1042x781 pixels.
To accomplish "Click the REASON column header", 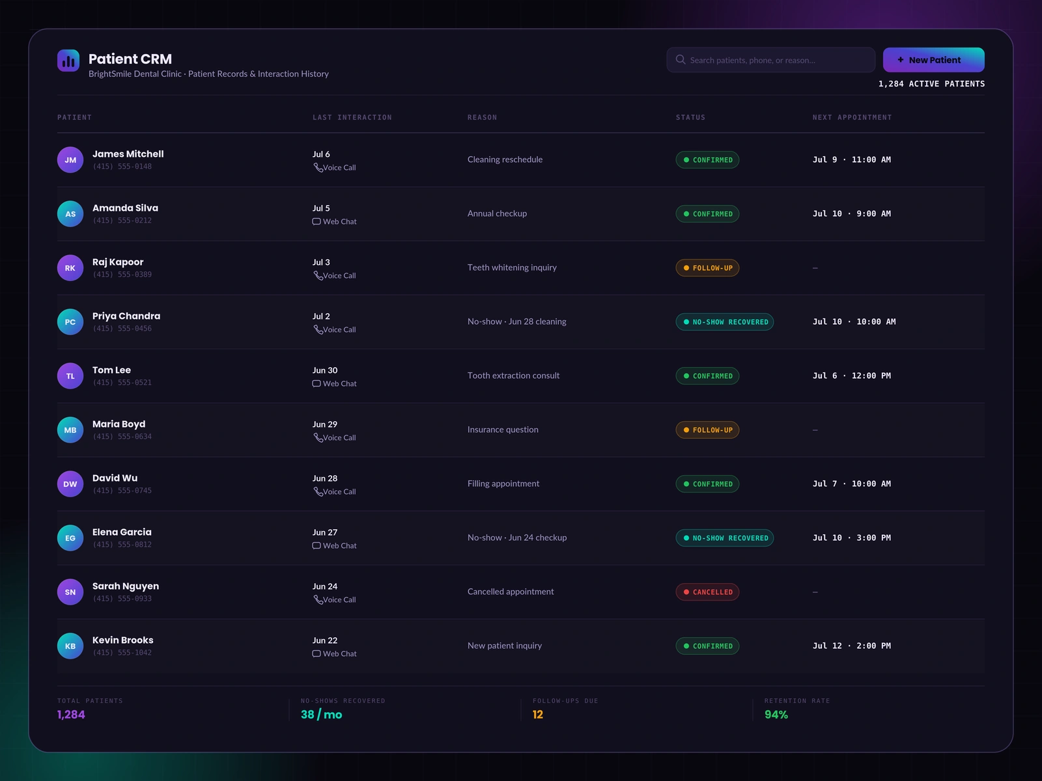I will (x=482, y=118).
